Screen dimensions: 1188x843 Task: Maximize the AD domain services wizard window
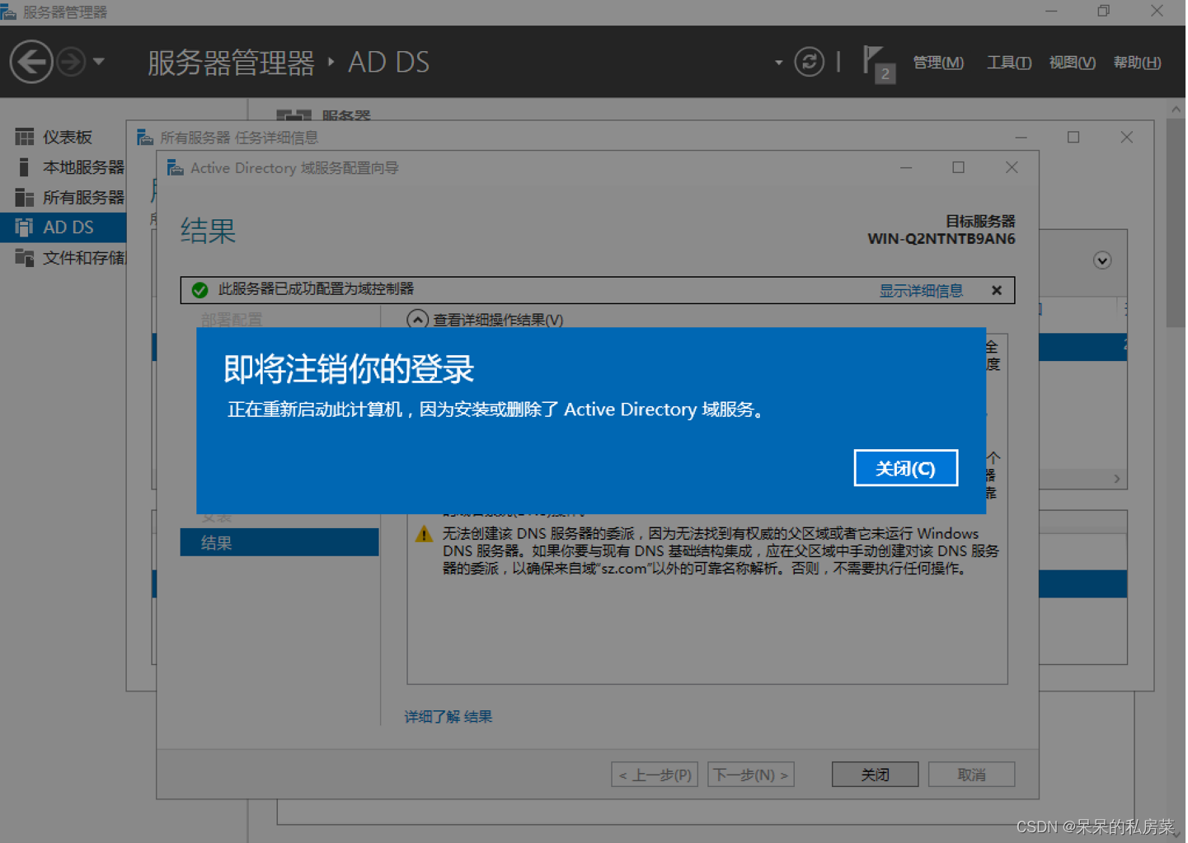tap(958, 167)
